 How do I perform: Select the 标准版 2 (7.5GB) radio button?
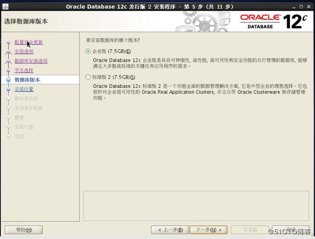coord(88,77)
